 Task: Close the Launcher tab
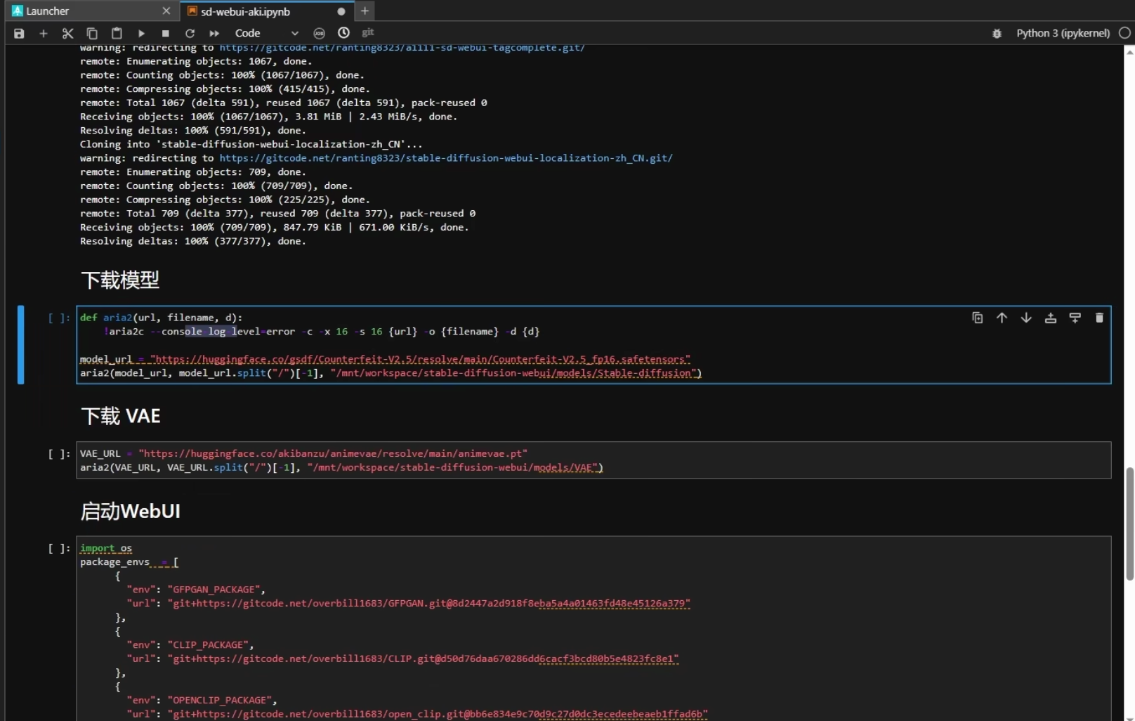(x=166, y=11)
